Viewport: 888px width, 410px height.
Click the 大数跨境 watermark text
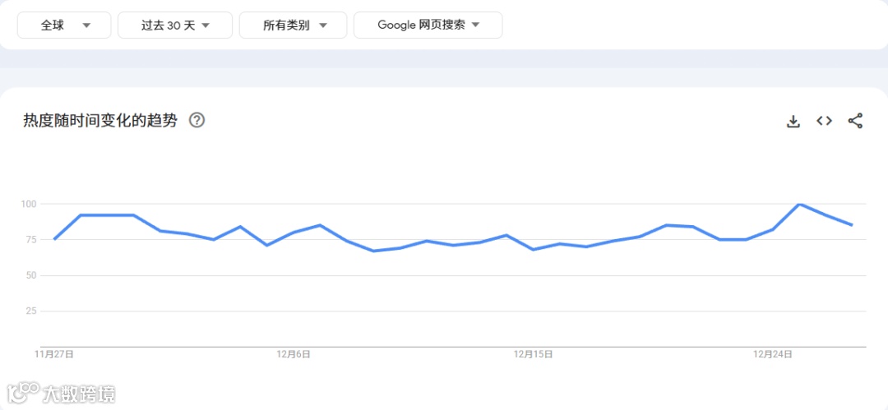tap(79, 394)
